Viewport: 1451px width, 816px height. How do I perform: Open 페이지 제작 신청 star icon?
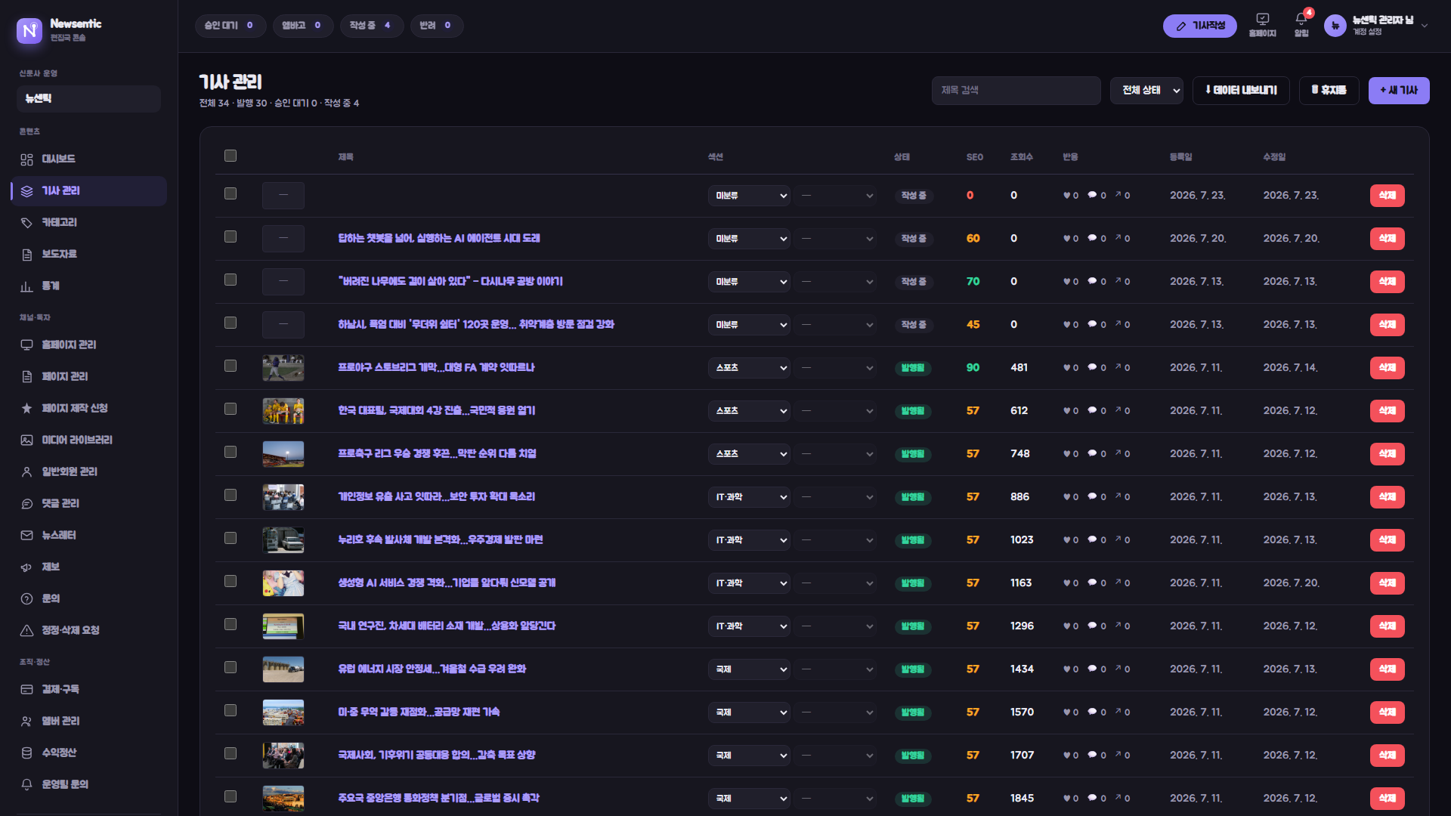26,409
